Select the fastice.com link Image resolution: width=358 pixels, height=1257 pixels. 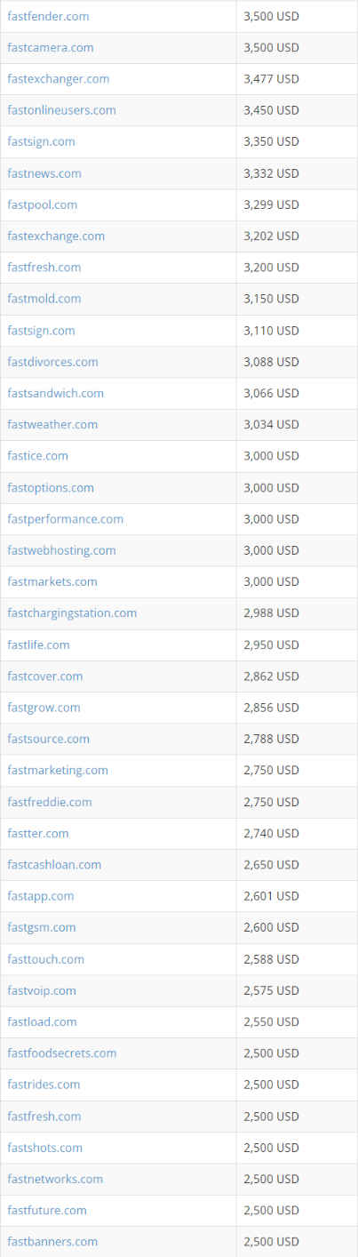coord(38,455)
